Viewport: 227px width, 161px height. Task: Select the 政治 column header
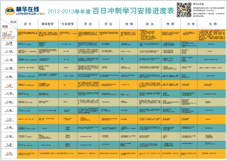(x=149, y=24)
